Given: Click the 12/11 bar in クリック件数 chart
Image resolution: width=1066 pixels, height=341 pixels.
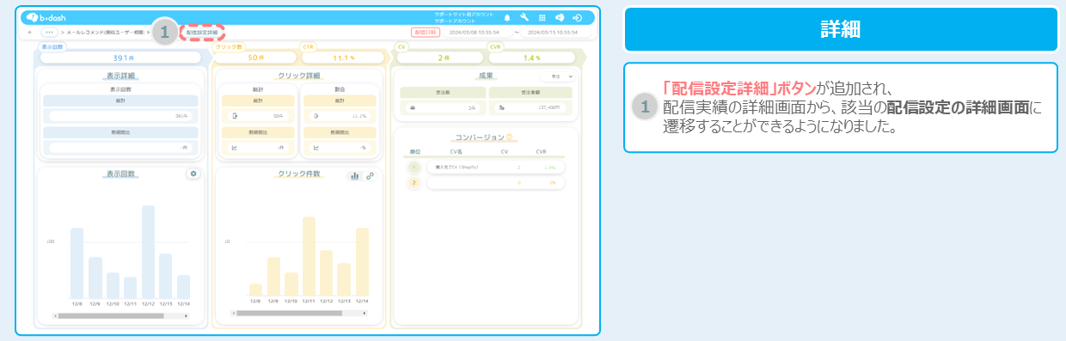Looking at the screenshot, I should (x=309, y=257).
